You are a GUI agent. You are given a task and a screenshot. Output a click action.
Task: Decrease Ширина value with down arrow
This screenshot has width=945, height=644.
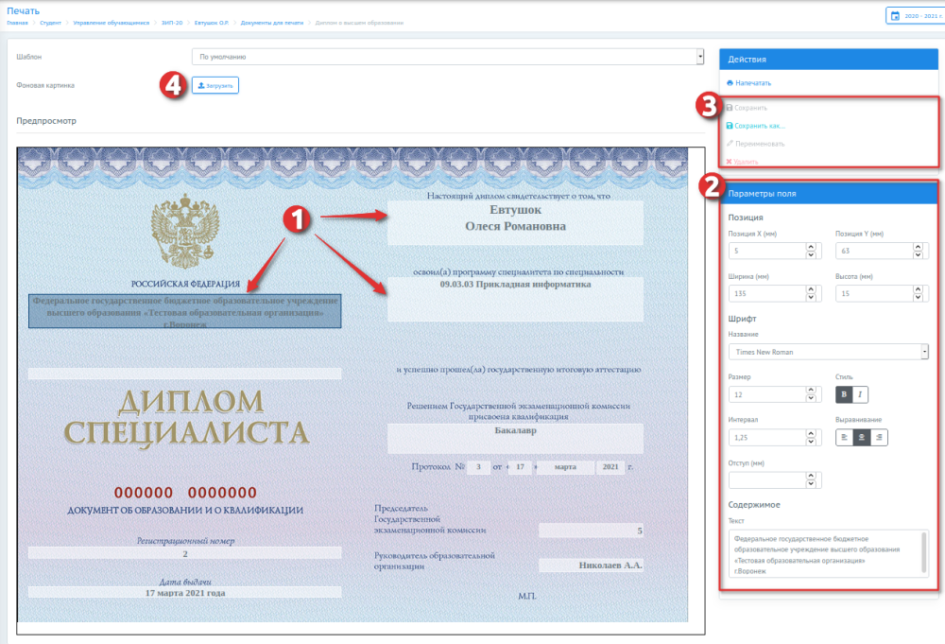tap(811, 298)
